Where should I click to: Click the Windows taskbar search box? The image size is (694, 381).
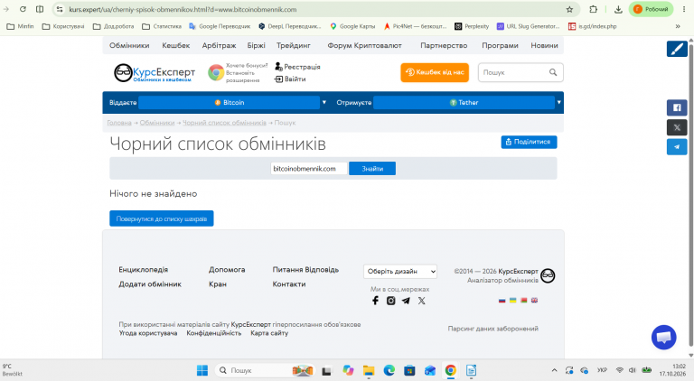[265, 370]
